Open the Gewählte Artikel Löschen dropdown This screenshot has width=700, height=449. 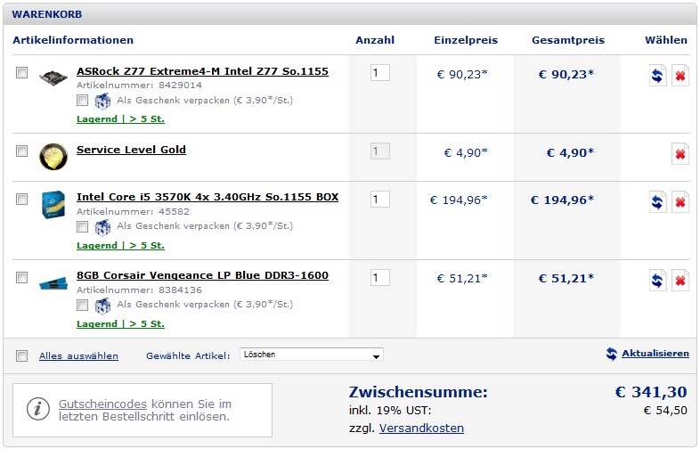click(311, 355)
